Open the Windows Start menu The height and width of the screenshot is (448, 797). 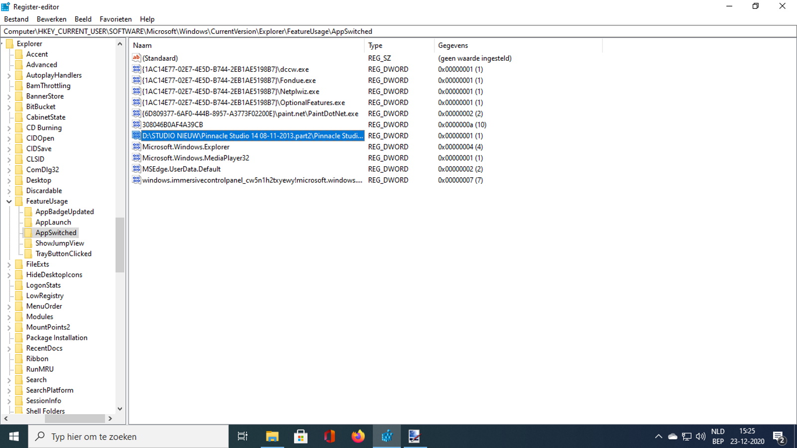pyautogui.click(x=14, y=437)
